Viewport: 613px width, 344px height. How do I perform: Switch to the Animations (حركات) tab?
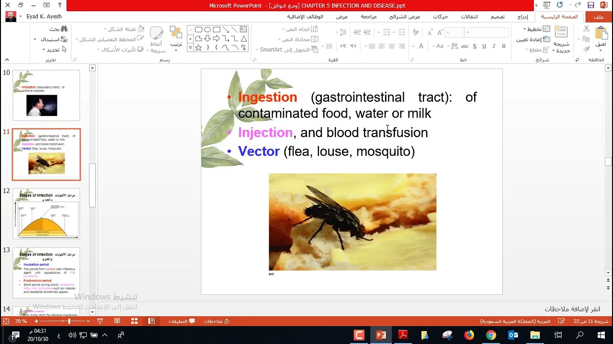coord(441,17)
